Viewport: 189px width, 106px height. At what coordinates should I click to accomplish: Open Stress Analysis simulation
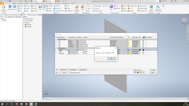(151, 8)
